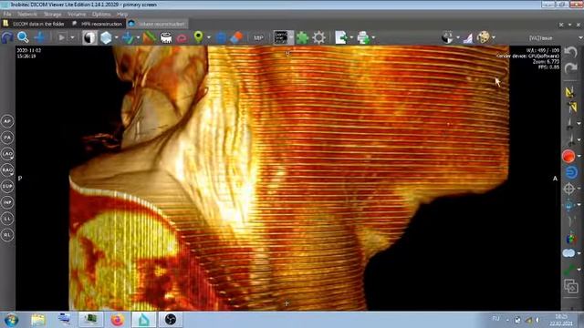Screen dimensions: 584x328
Task: Open the Network menu
Action: coord(27,15)
